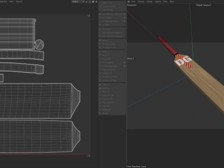Open the Paint menu in UV editor
Image resolution: width=224 pixels, height=168 pixels.
[11, 1]
